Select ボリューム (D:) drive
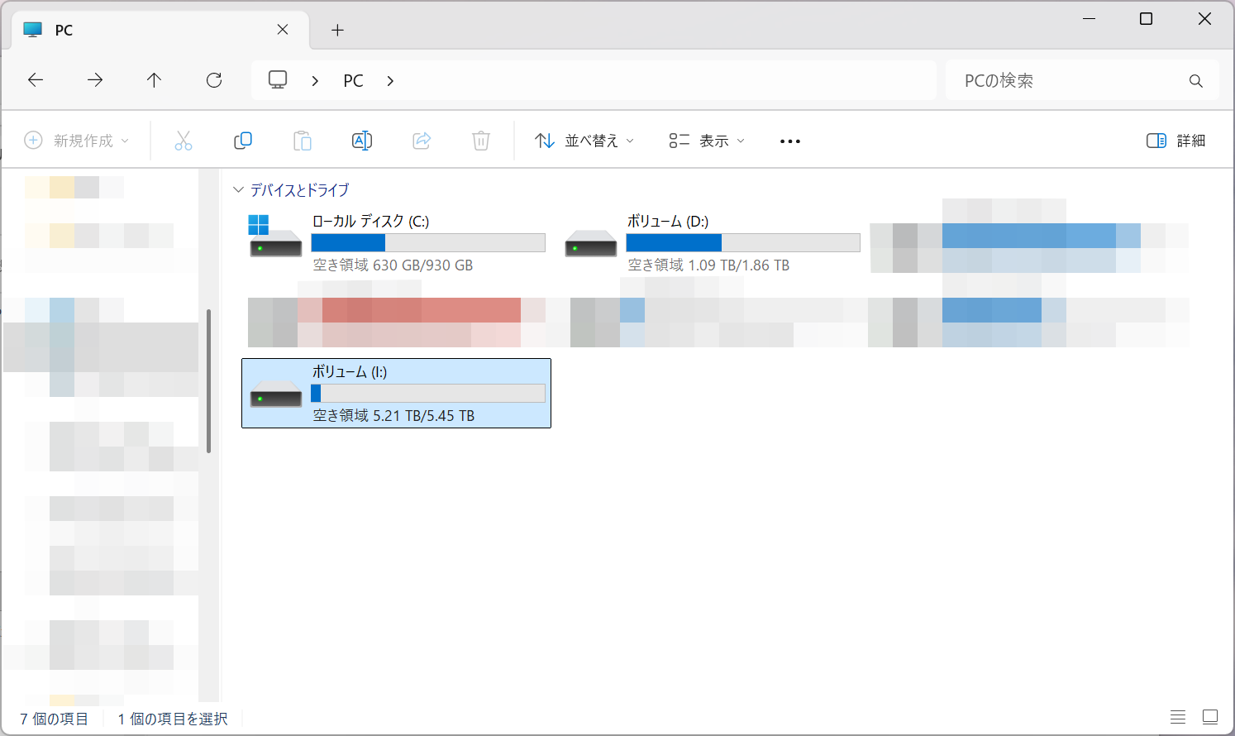1235x736 pixels. pos(711,242)
